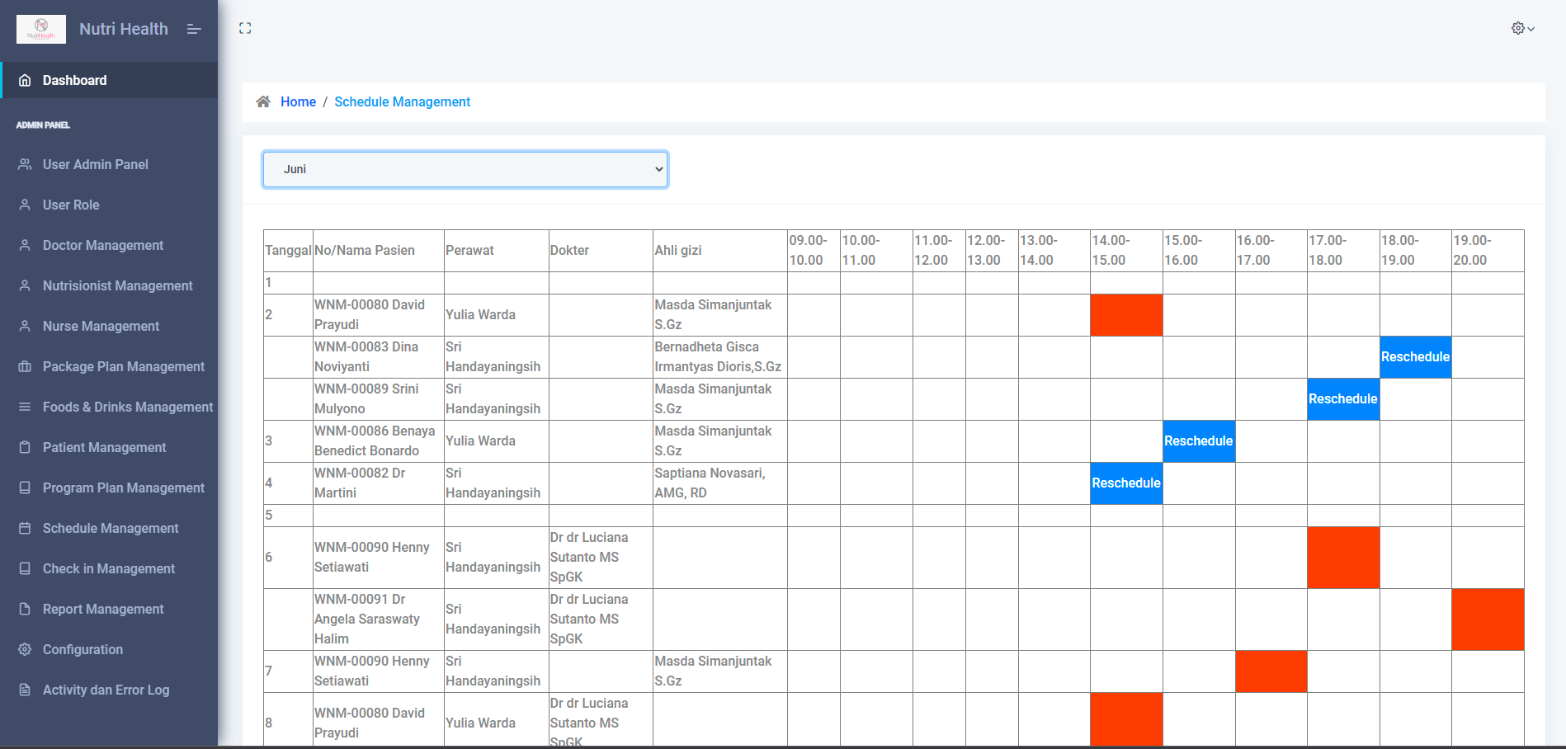Viewport: 1566px width, 749px height.
Task: Click the Nutri Health logo image
Action: 41,29
